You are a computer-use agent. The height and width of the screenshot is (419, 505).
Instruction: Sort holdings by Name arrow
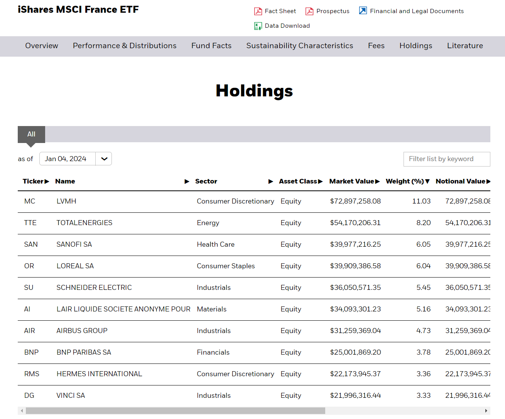[187, 182]
